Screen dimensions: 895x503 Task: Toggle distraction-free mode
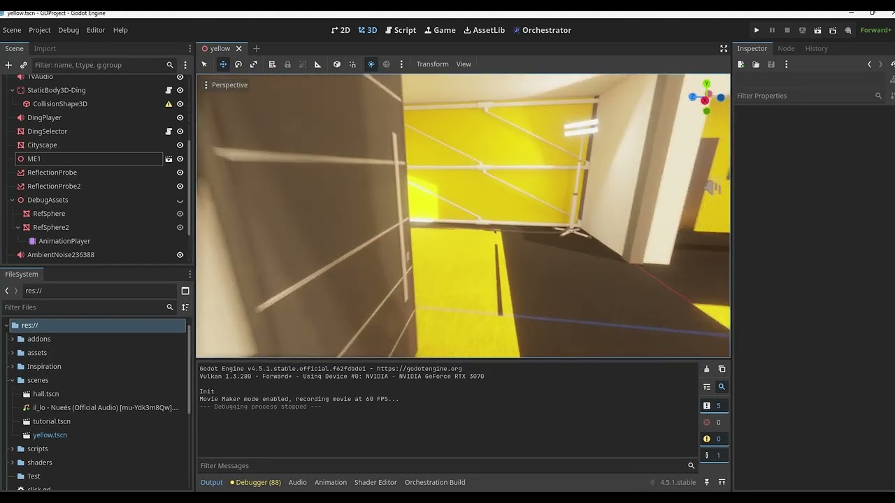tap(724, 48)
